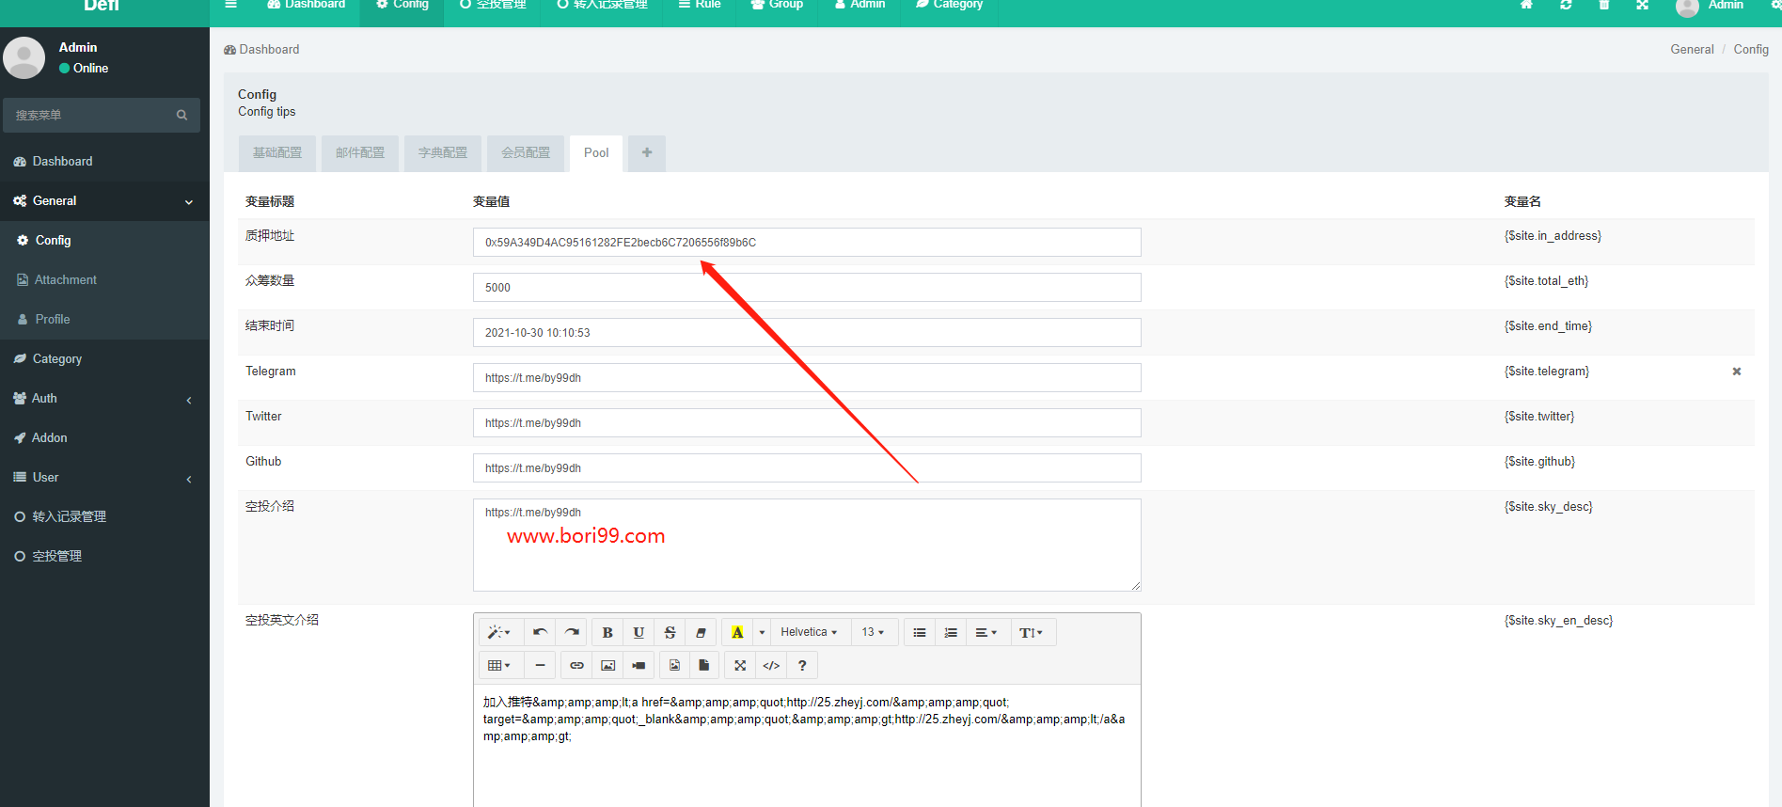Click the 质押地址 address input field

click(x=807, y=242)
